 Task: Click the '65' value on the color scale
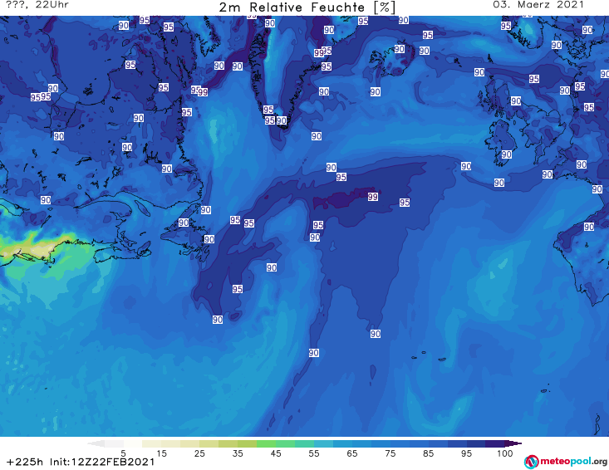tap(352, 453)
